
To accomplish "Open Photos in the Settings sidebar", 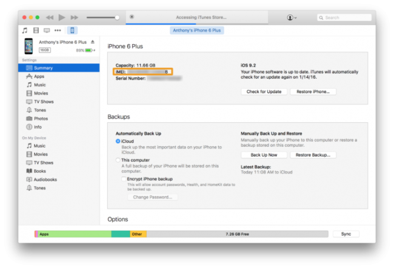I will tap(40, 118).
